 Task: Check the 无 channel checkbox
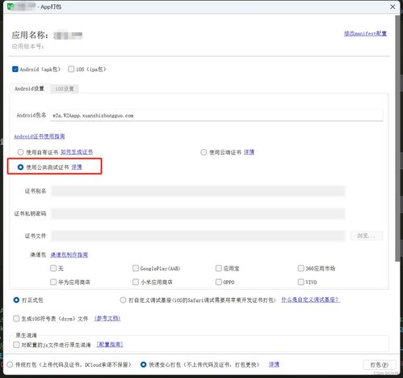click(x=53, y=268)
